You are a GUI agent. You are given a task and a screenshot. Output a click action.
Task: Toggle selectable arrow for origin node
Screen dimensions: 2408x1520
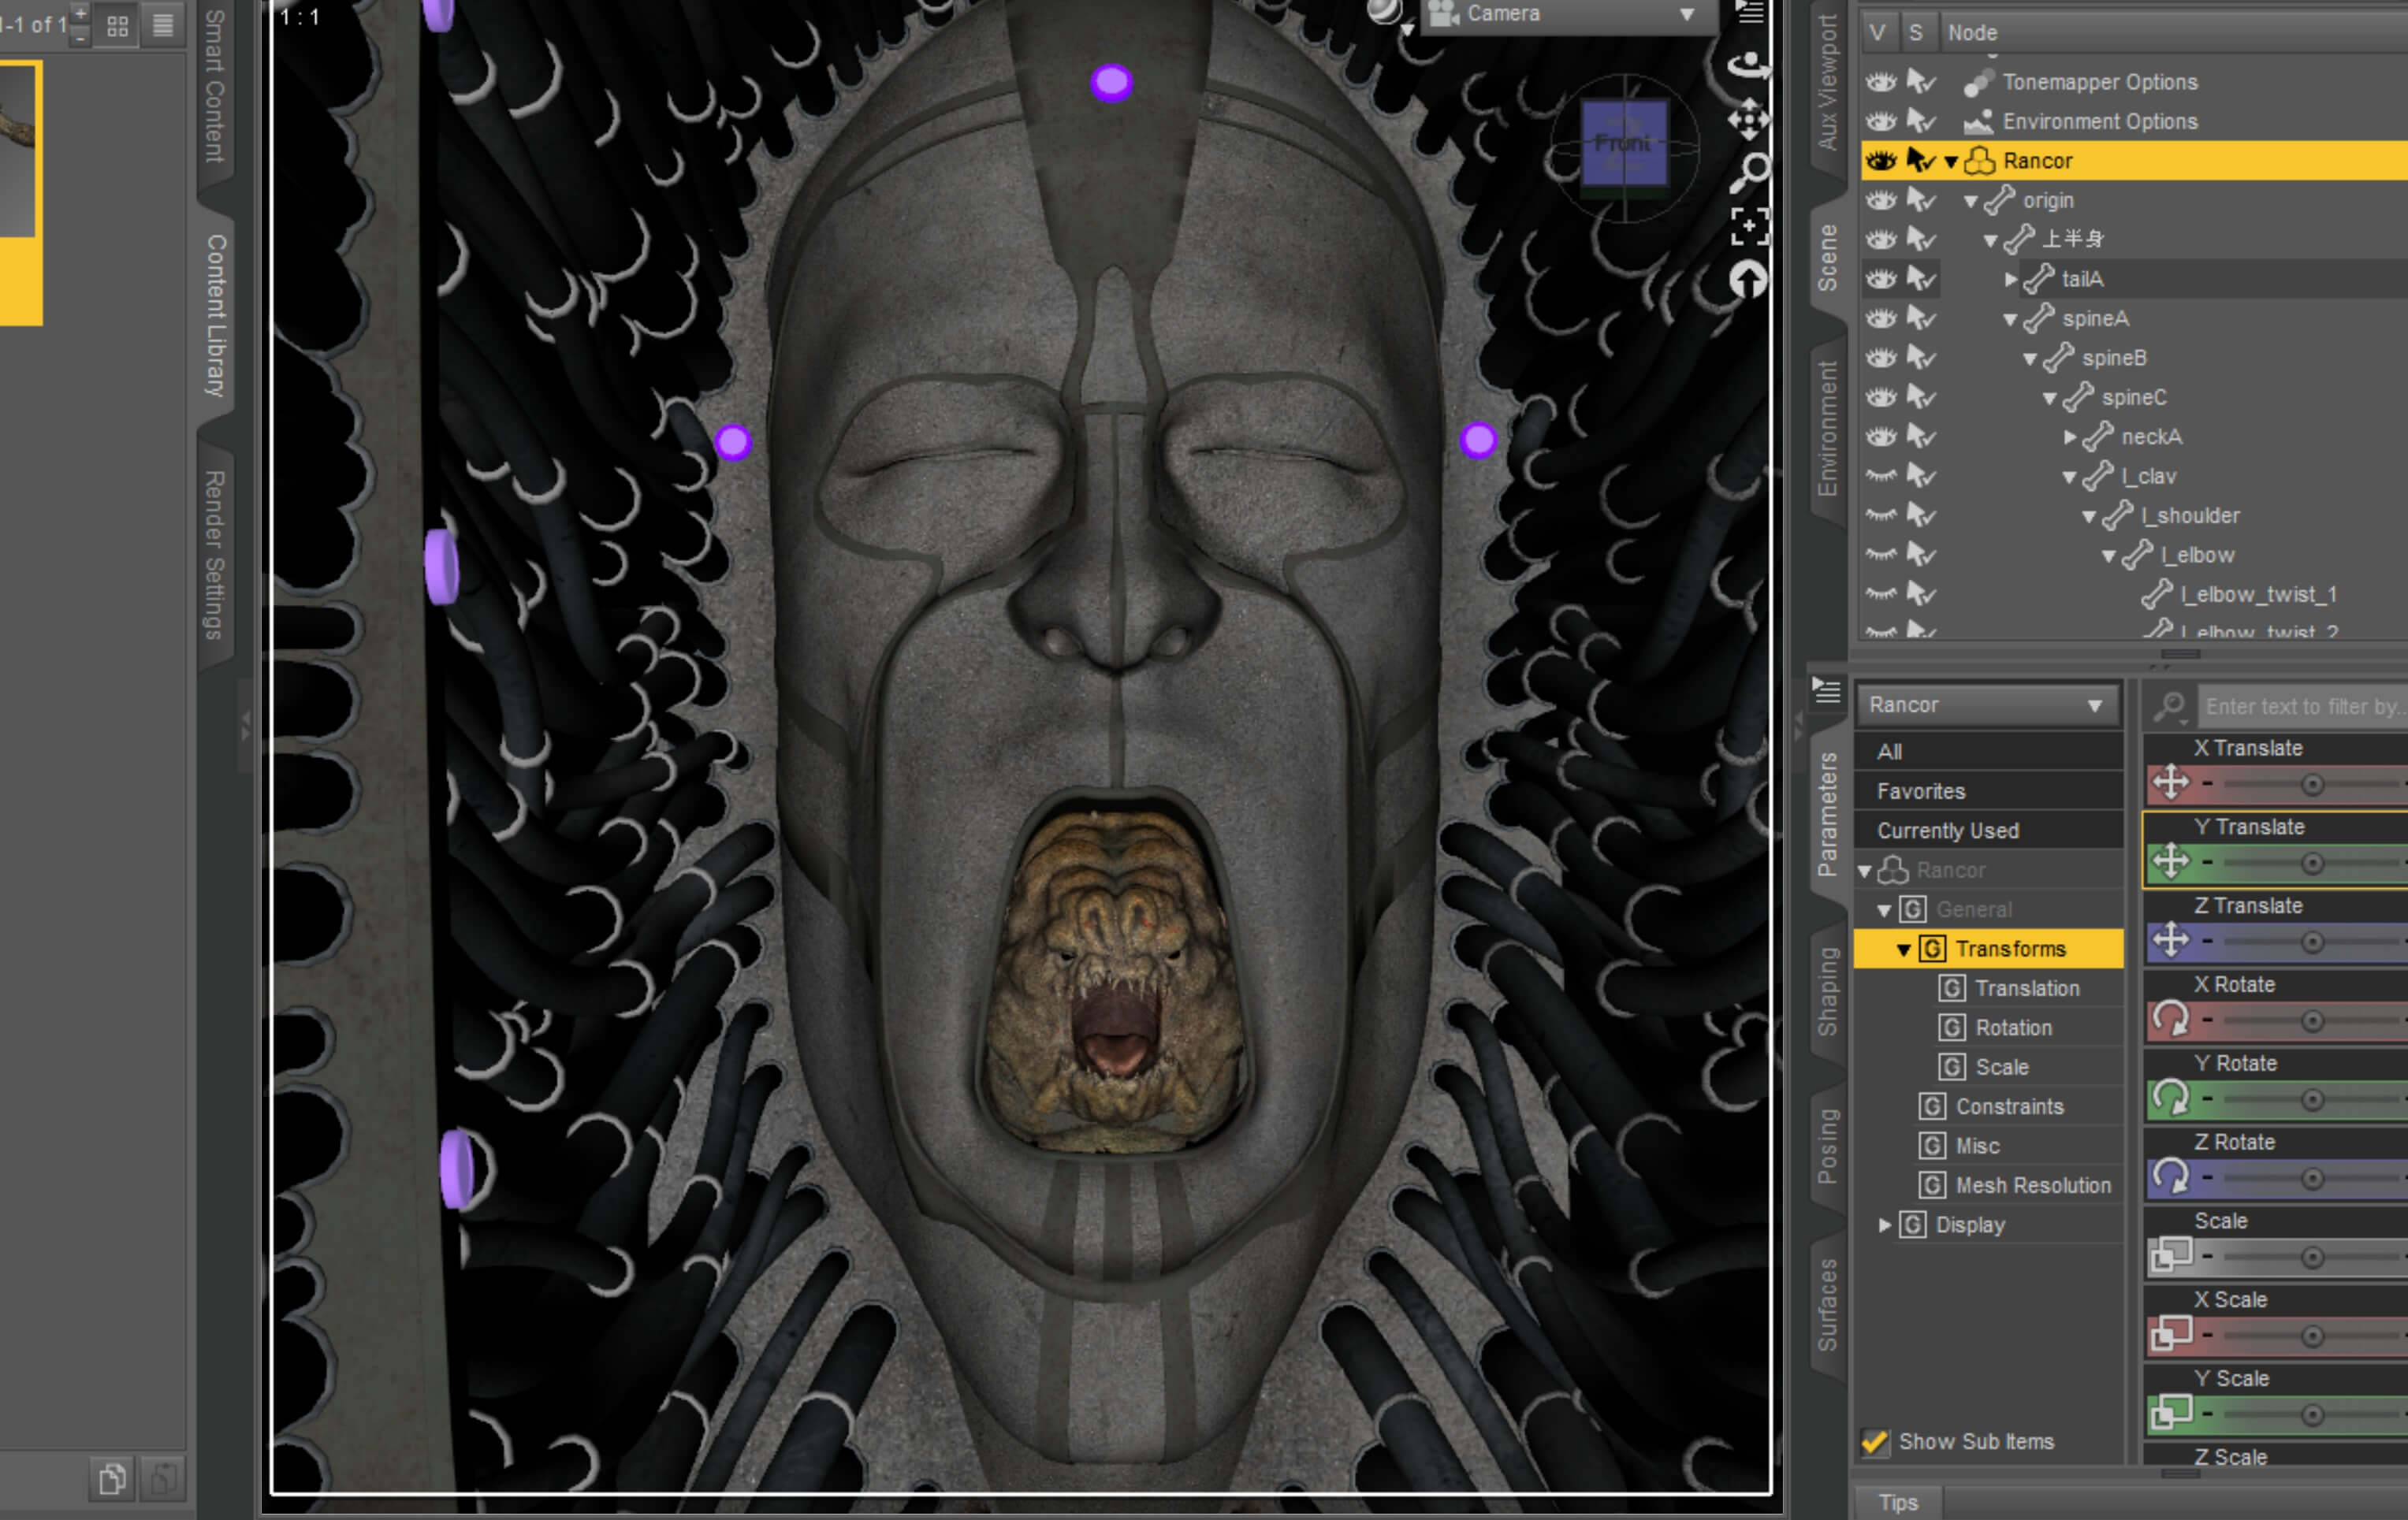tap(1920, 200)
